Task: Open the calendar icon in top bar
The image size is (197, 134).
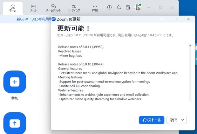Action: [128, 7]
